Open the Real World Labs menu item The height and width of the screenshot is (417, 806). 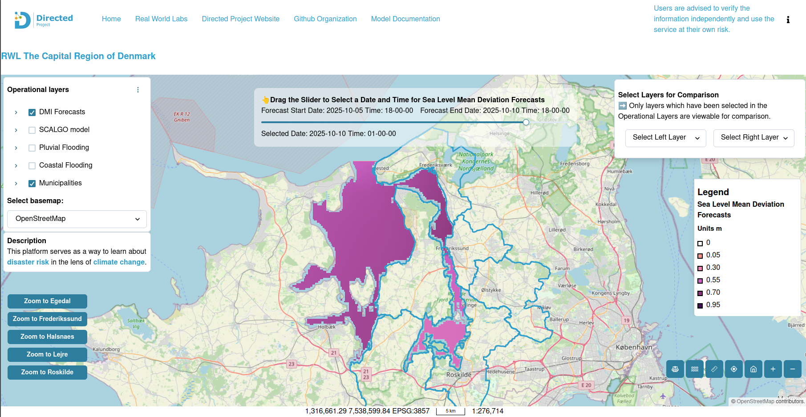coord(161,19)
